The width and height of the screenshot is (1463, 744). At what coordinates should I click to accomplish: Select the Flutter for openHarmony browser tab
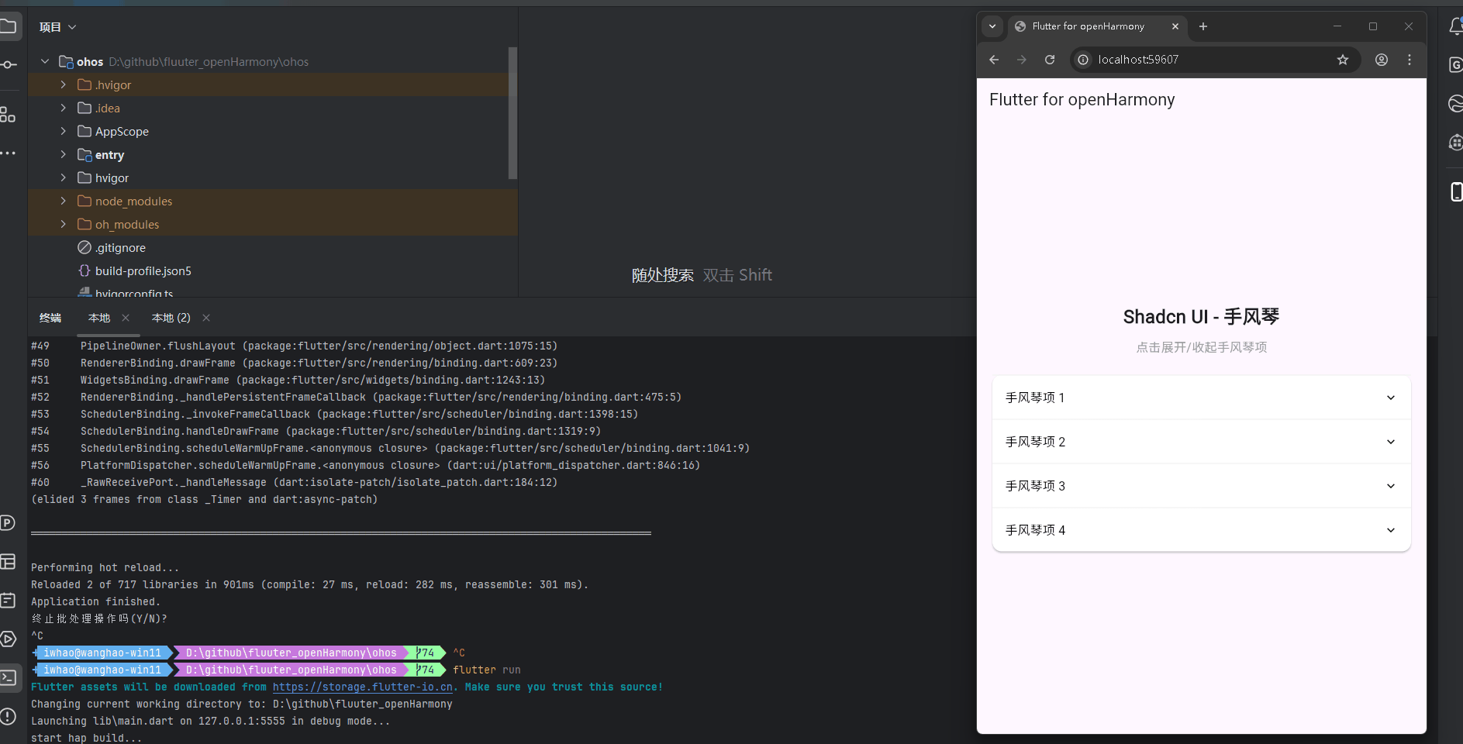pyautogui.click(x=1097, y=26)
